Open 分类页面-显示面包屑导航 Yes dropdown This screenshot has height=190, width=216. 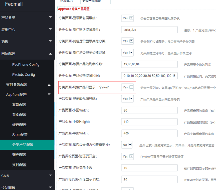pos(127,18)
